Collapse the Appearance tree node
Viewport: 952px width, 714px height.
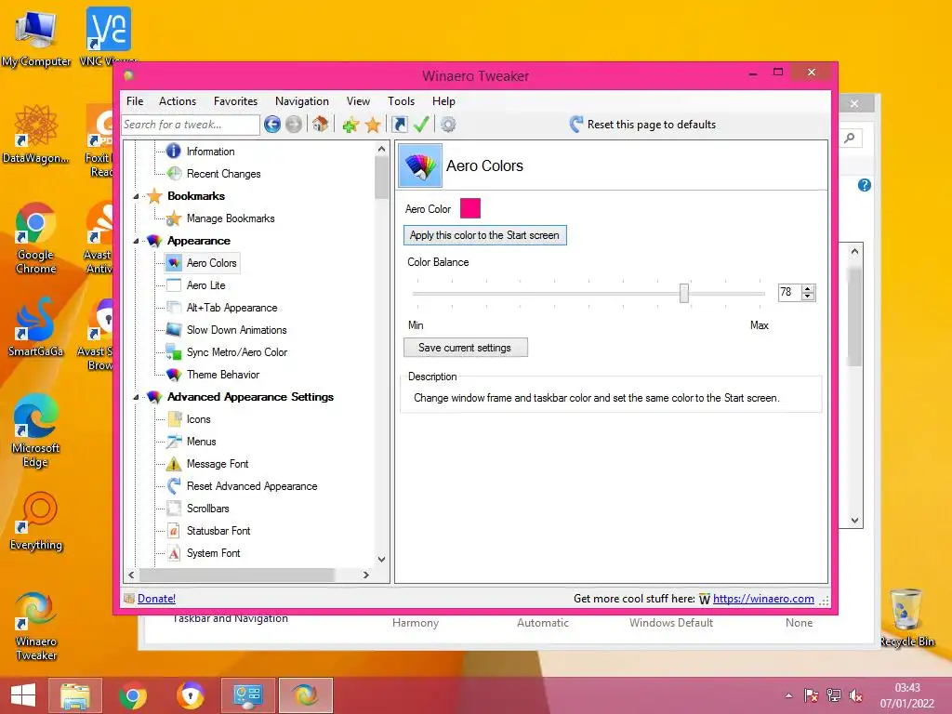point(136,241)
